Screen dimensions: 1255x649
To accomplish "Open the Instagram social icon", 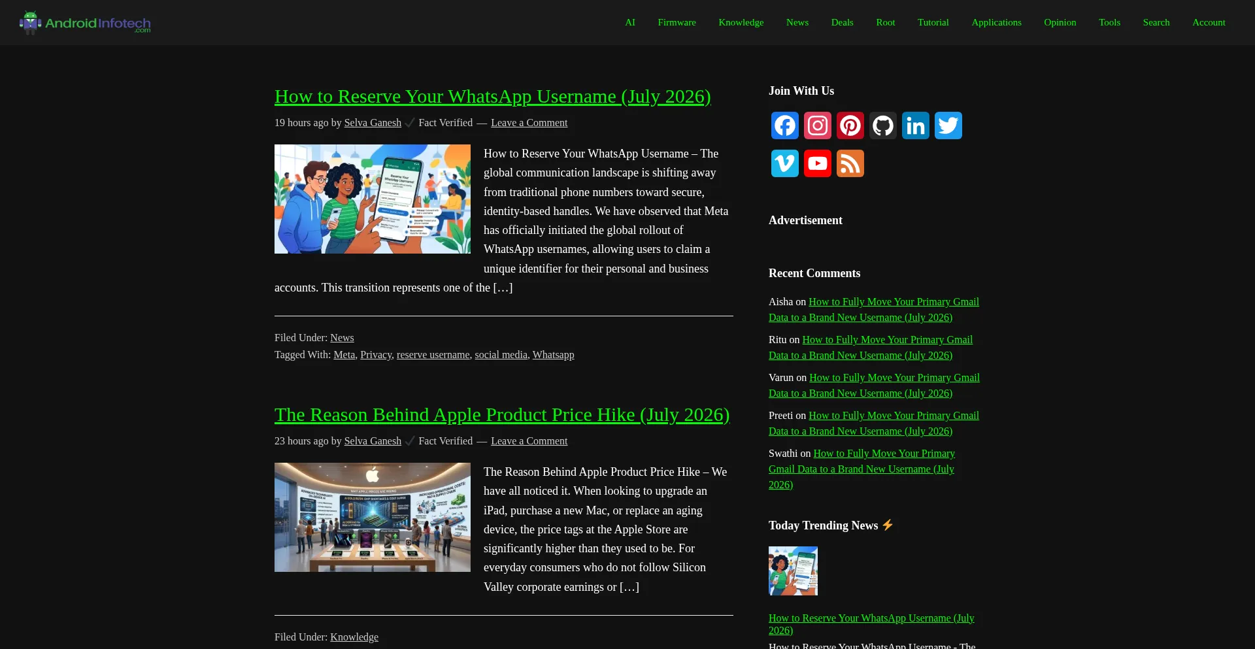I will tap(818, 125).
